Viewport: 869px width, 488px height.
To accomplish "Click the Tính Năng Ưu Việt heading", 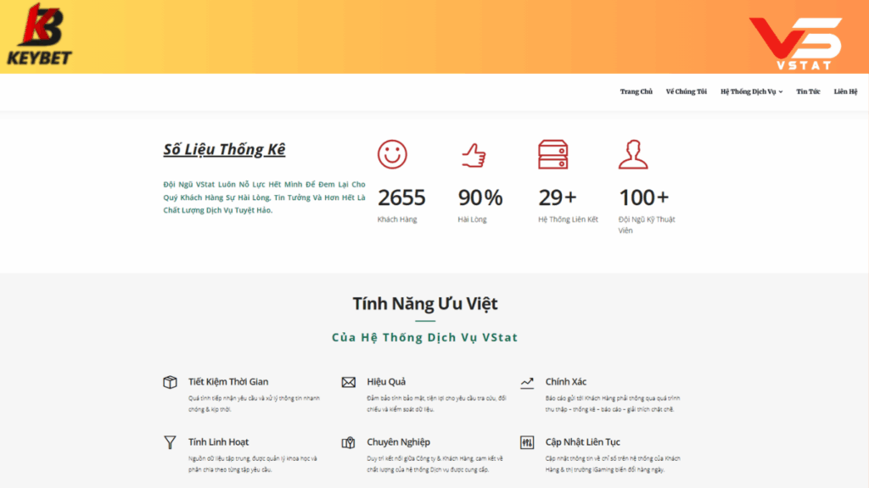I will tap(425, 303).
